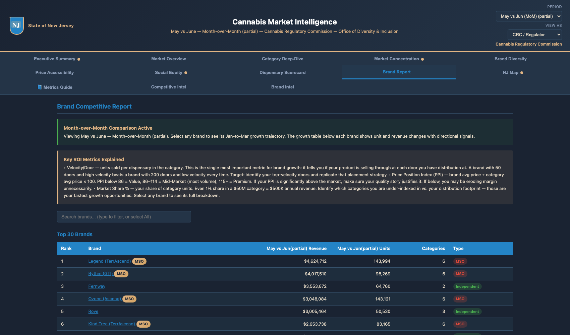Click the May vs Jun(partial) Revenue header

(296, 249)
